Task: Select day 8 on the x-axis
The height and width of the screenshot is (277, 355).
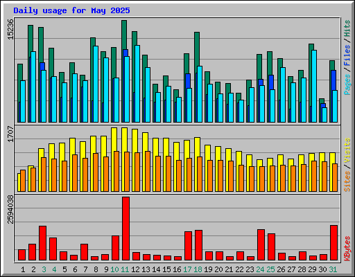Action: pos(96,269)
